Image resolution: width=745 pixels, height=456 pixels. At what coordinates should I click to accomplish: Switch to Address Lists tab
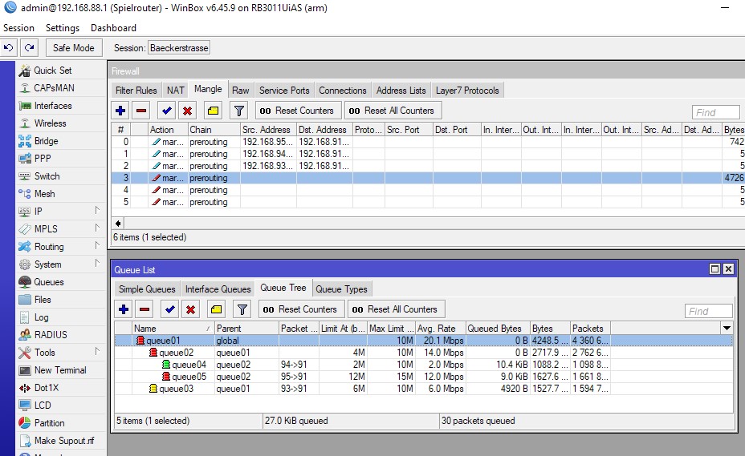pyautogui.click(x=401, y=90)
